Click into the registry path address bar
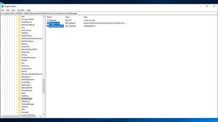This screenshot has width=218, height=122. coord(109,14)
